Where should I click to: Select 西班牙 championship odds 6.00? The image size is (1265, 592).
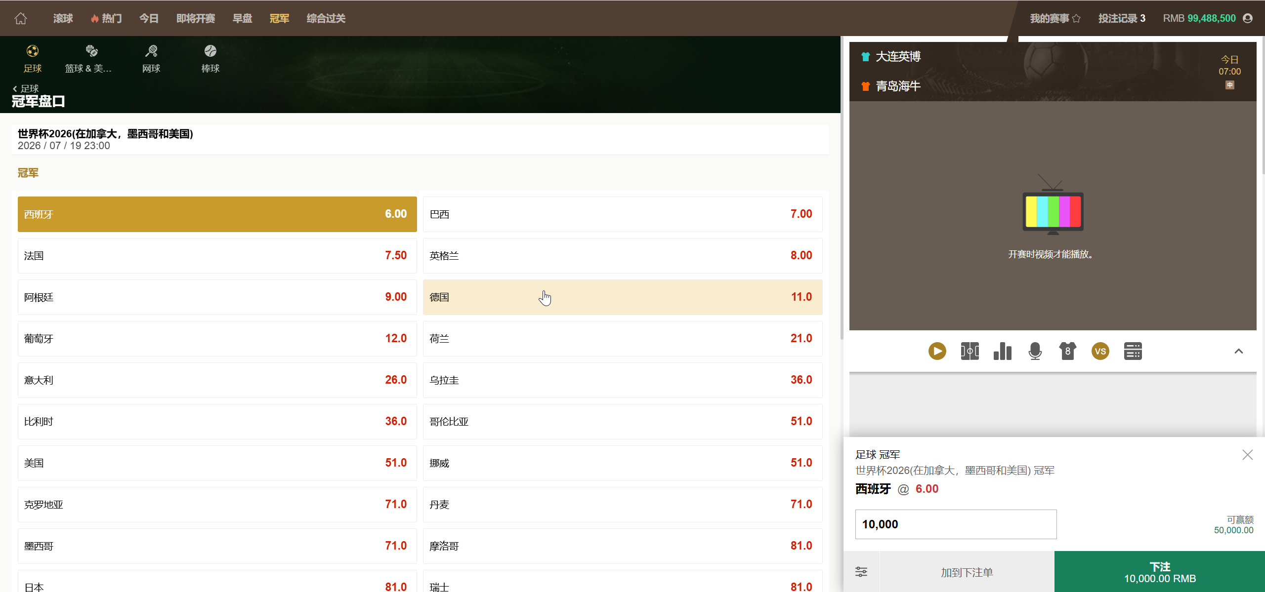point(217,214)
